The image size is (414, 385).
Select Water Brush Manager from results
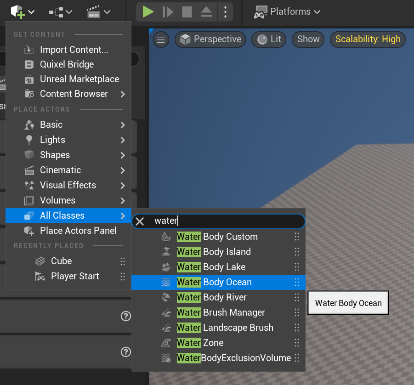(x=218, y=313)
